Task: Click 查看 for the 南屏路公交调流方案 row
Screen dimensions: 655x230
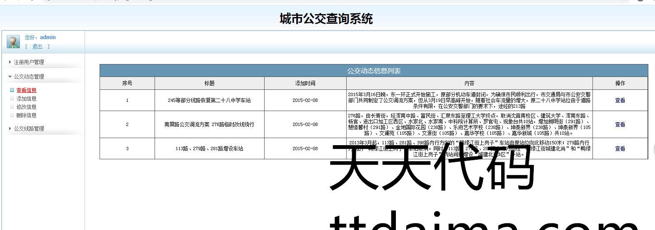Action: click(620, 124)
